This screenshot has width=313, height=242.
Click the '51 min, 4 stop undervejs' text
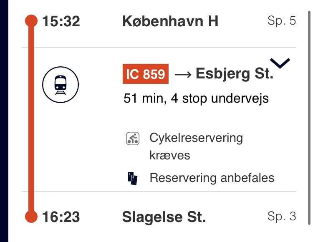196,98
